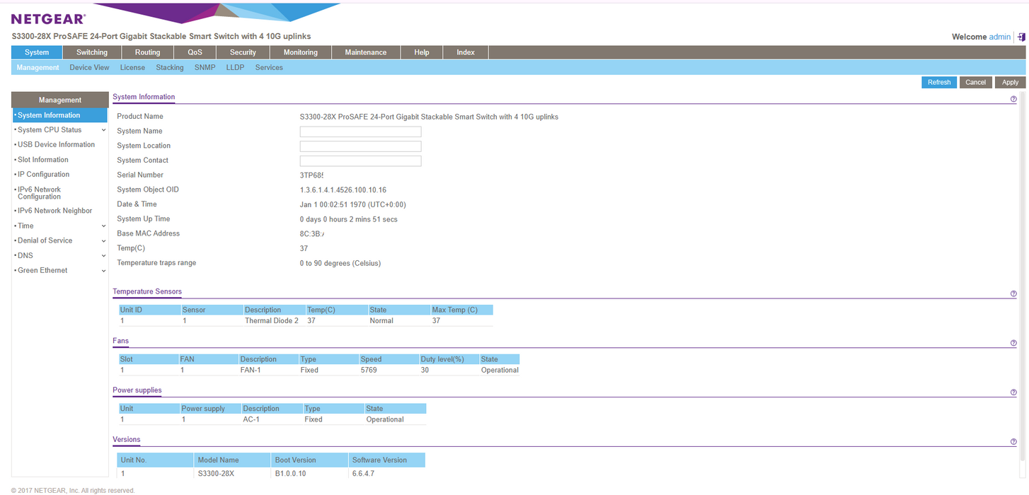The image size is (1029, 495).
Task: Open IPv6 Network Neighbor page
Action: [54, 211]
